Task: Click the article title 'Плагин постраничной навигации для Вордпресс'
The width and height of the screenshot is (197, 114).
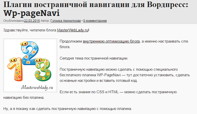Action: click(96, 9)
